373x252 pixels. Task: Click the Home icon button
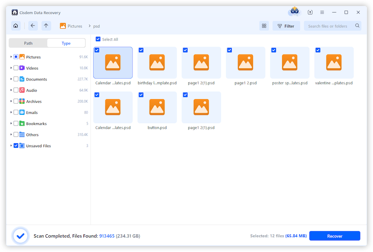point(16,26)
